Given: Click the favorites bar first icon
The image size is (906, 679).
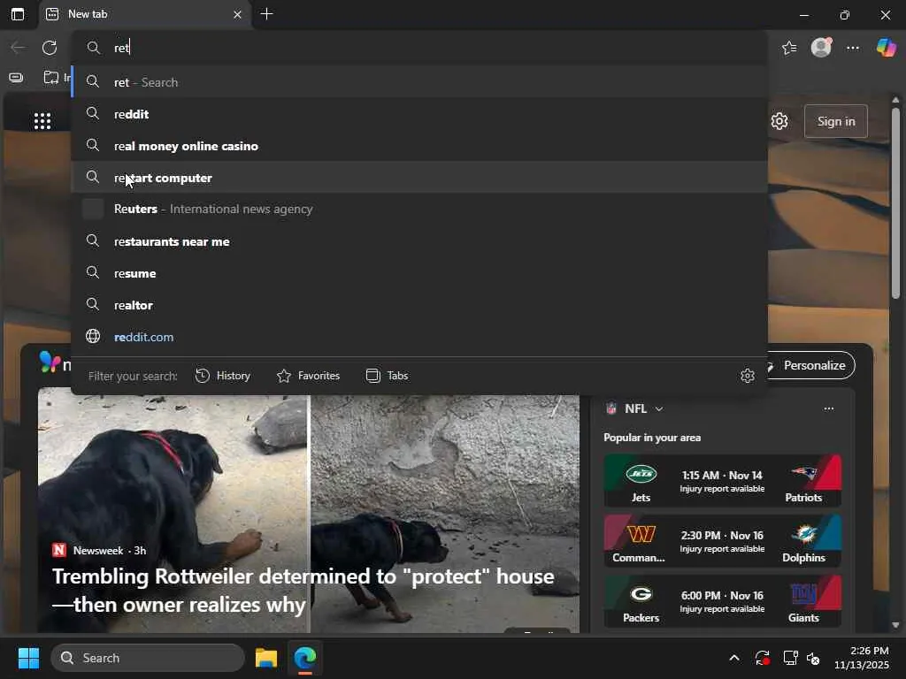Looking at the screenshot, I should (16, 78).
